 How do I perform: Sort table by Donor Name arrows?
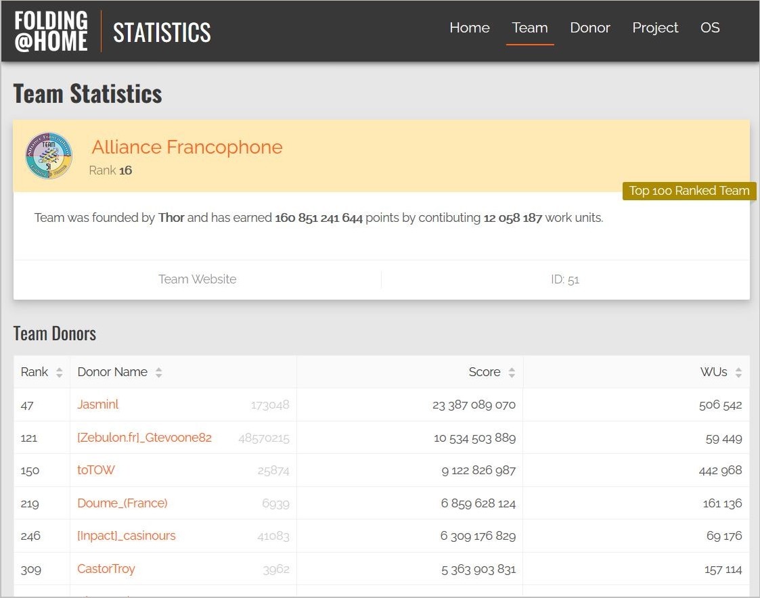click(159, 373)
